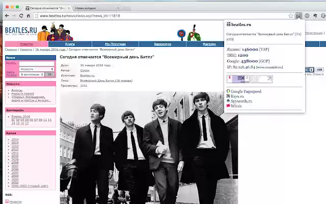Click the 418 share counter
The height and width of the screenshot is (204, 326).
[x=319, y=70]
